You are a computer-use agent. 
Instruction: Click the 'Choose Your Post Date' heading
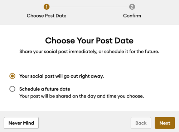pyautogui.click(x=89, y=41)
